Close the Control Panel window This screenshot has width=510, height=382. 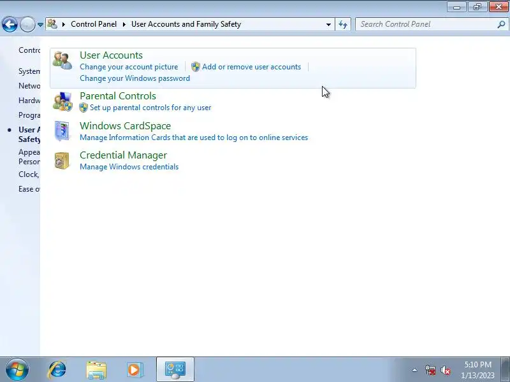pos(499,7)
